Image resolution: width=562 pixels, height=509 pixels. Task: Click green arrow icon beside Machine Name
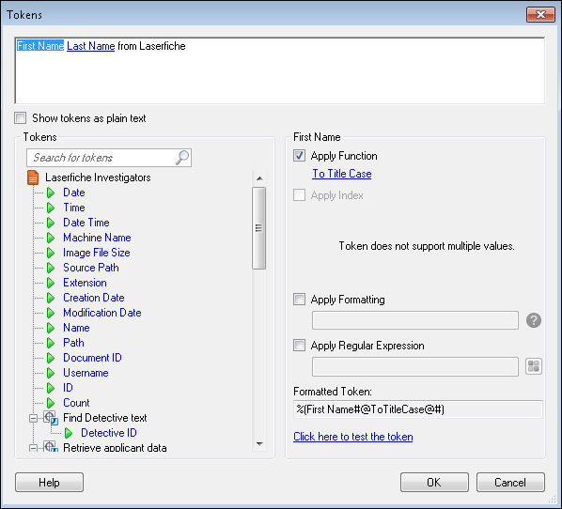pyautogui.click(x=51, y=238)
